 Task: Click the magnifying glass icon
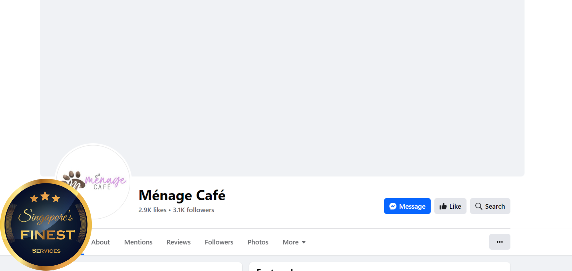[x=478, y=206]
